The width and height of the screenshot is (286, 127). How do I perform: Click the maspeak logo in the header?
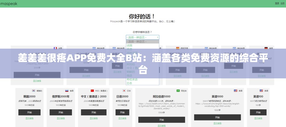(x=9, y=3)
